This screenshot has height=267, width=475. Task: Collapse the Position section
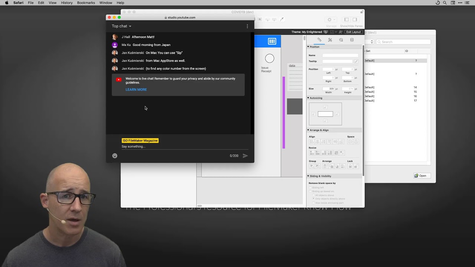pos(308,47)
